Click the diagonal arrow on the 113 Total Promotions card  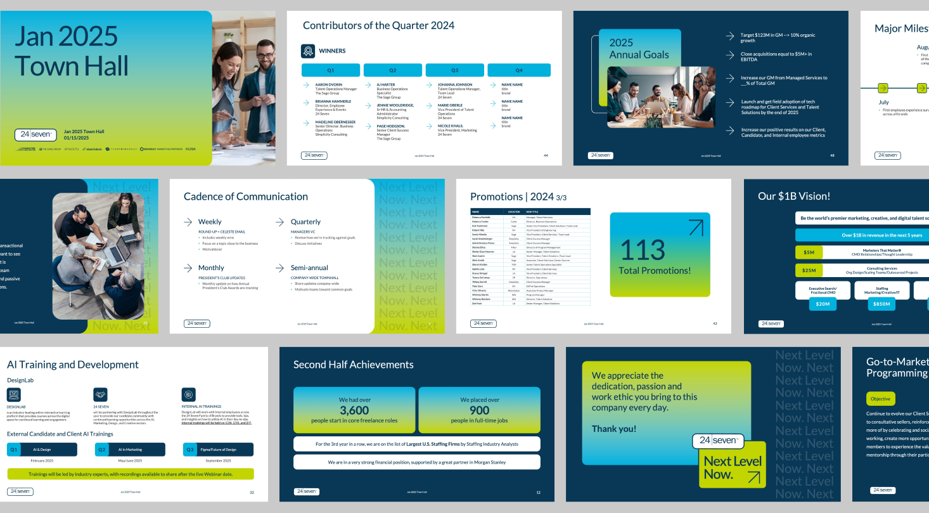(696, 228)
